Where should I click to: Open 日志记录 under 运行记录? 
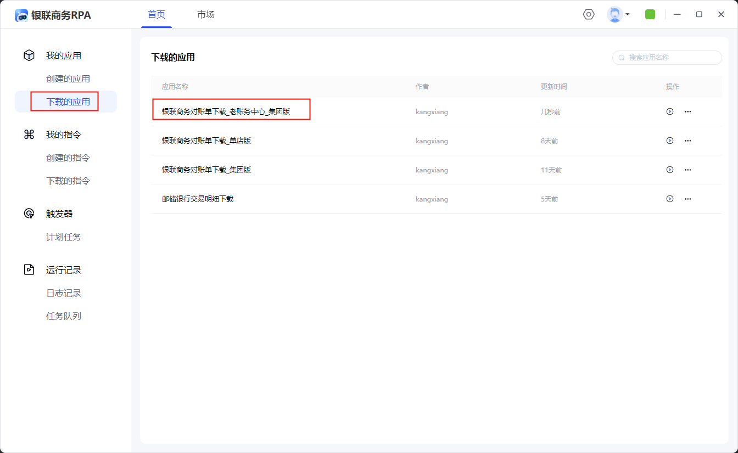click(64, 293)
